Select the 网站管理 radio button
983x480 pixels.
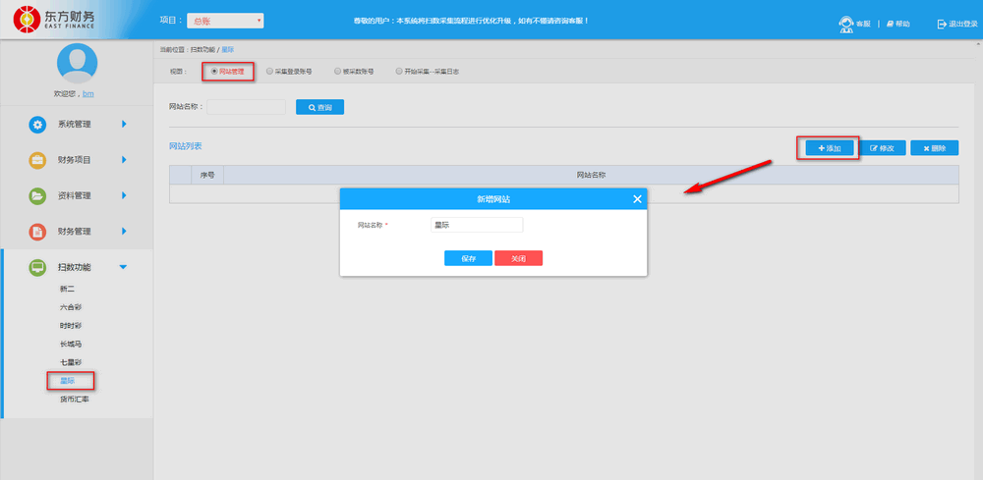click(214, 72)
